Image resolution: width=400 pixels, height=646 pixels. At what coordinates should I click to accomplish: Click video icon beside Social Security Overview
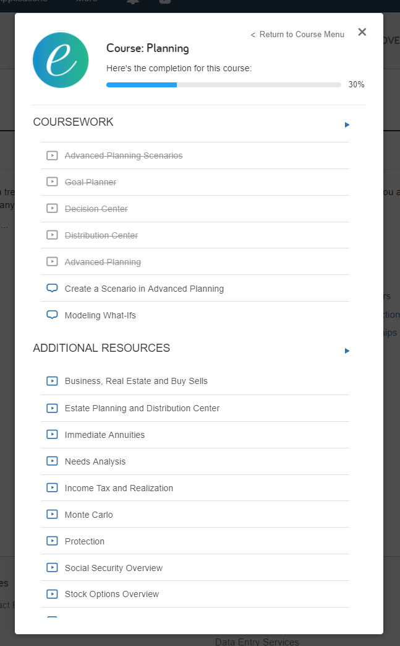(52, 568)
